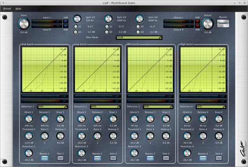
Task: Toggle Solo 2 for Low band
Action: click(x=113, y=158)
